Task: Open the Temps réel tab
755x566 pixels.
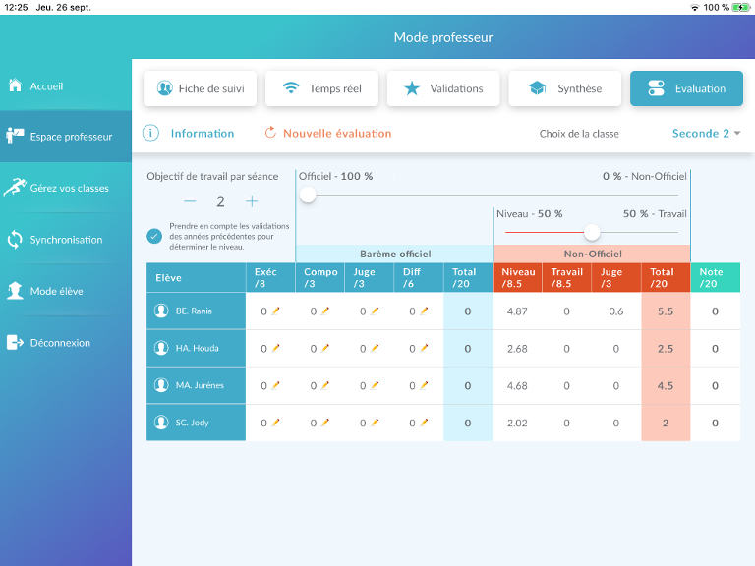Action: (x=321, y=88)
